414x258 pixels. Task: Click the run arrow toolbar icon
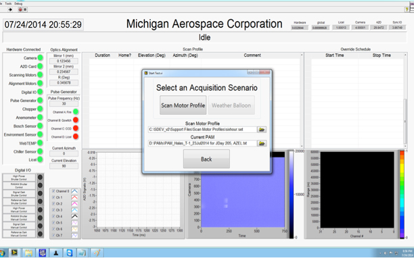point(10,9)
